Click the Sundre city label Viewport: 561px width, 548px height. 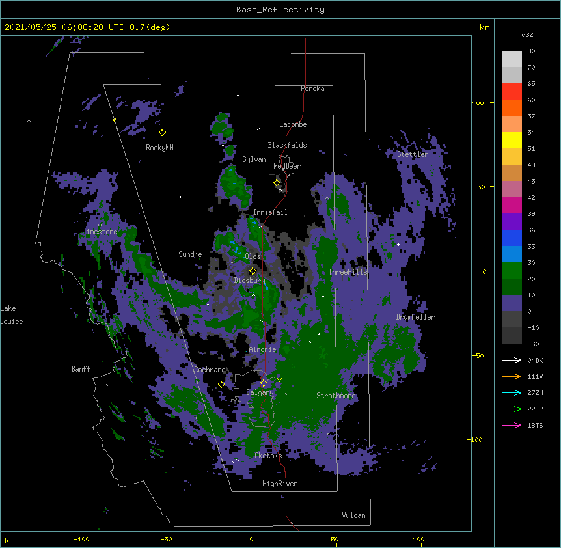[190, 254]
